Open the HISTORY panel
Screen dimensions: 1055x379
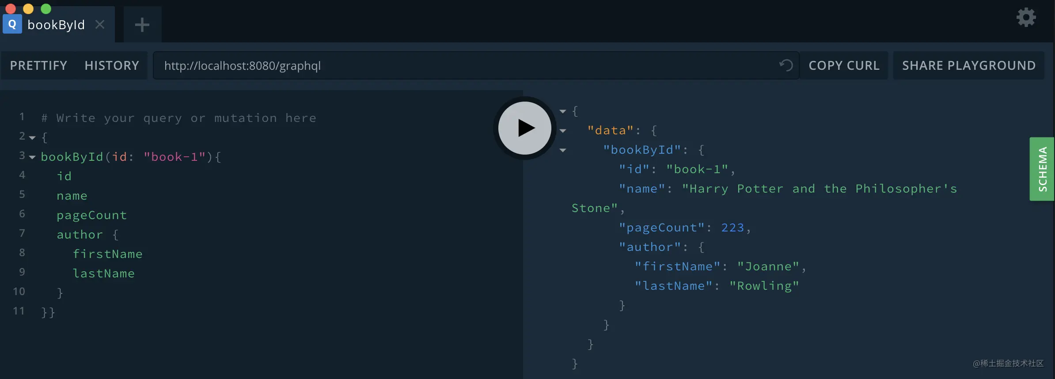pos(112,65)
